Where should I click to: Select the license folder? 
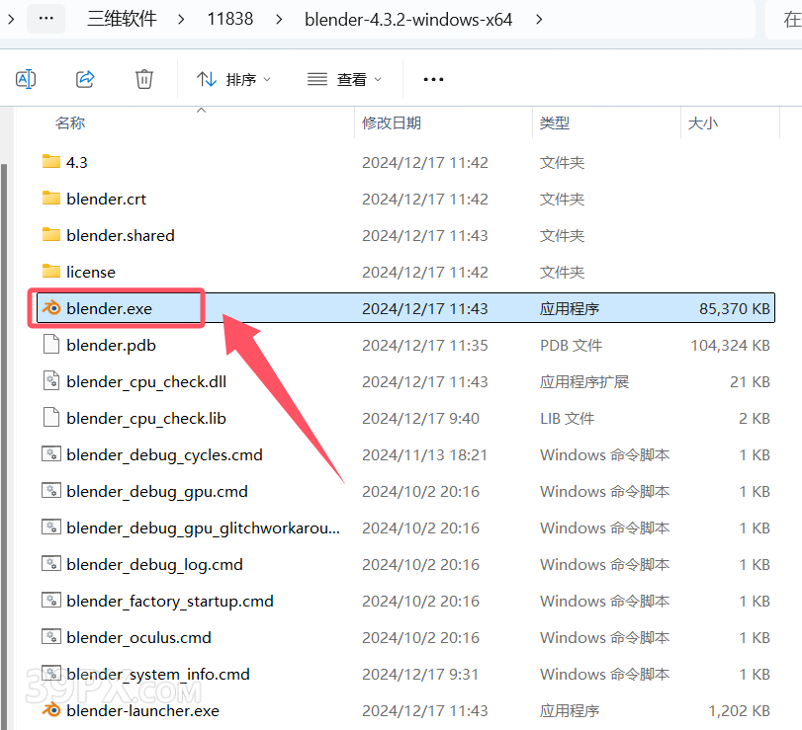point(91,272)
